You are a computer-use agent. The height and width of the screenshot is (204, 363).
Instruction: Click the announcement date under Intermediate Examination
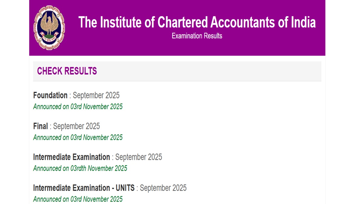pos(80,169)
